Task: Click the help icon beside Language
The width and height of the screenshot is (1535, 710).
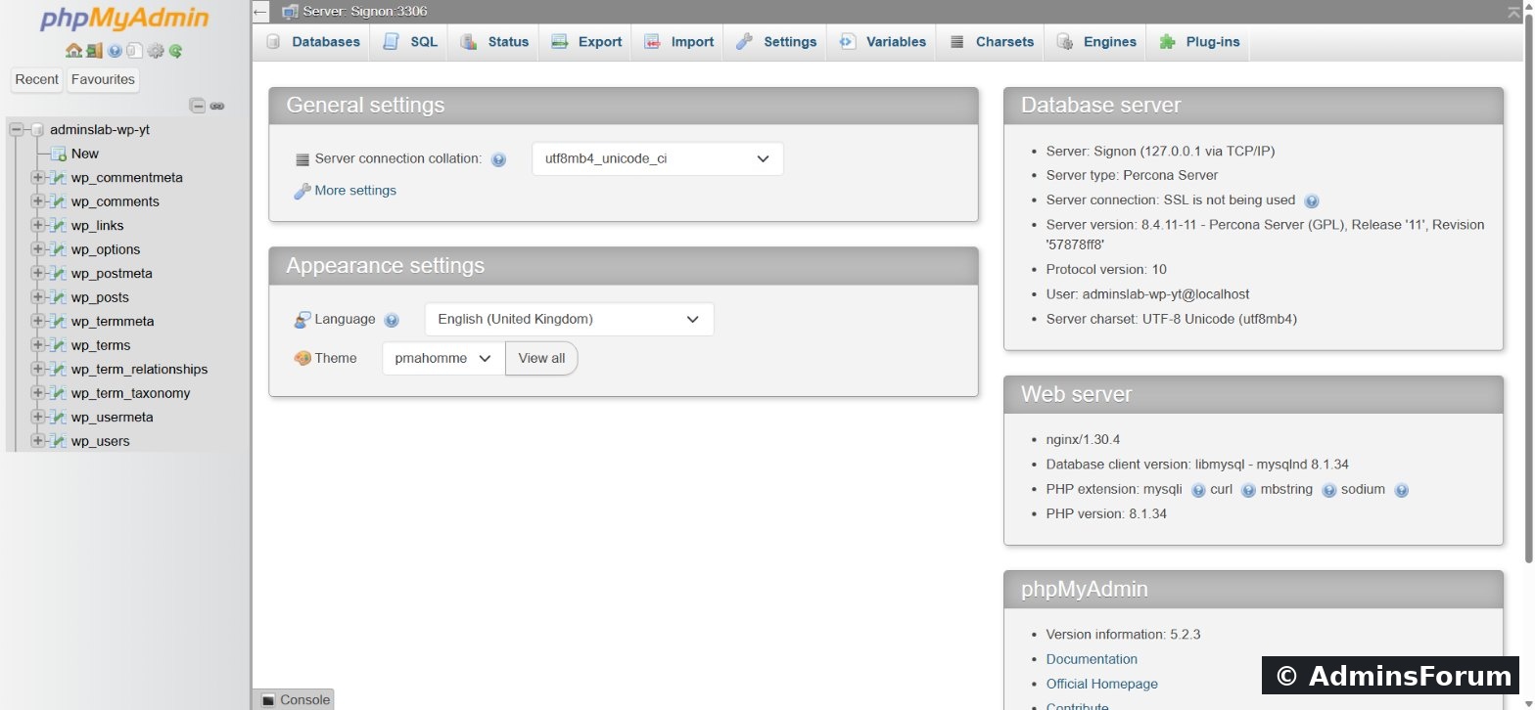Action: click(x=392, y=320)
